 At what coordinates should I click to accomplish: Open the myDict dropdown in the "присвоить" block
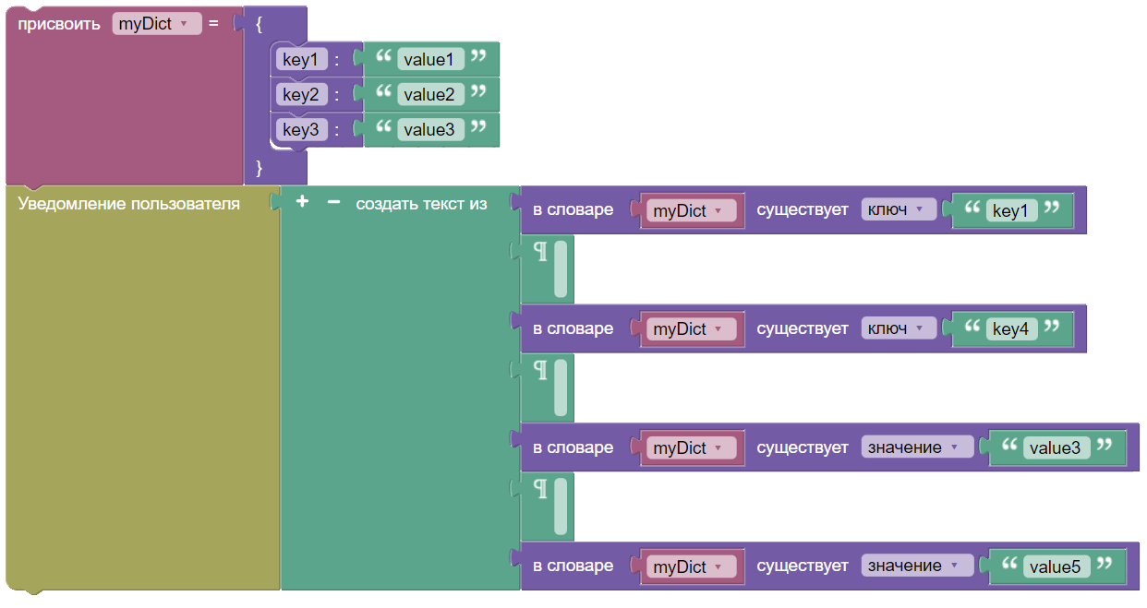[x=157, y=24]
